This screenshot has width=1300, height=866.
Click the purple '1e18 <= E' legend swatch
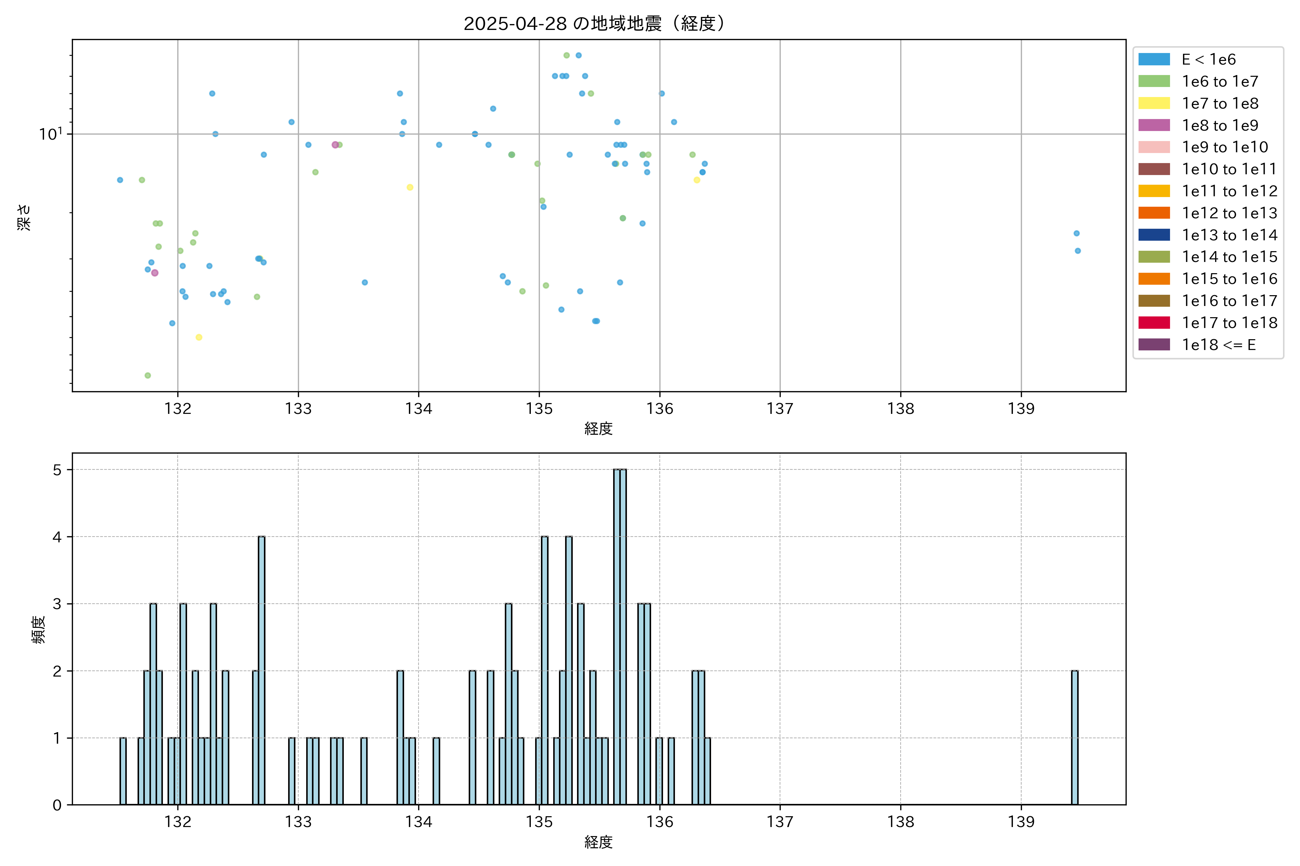tap(1153, 345)
